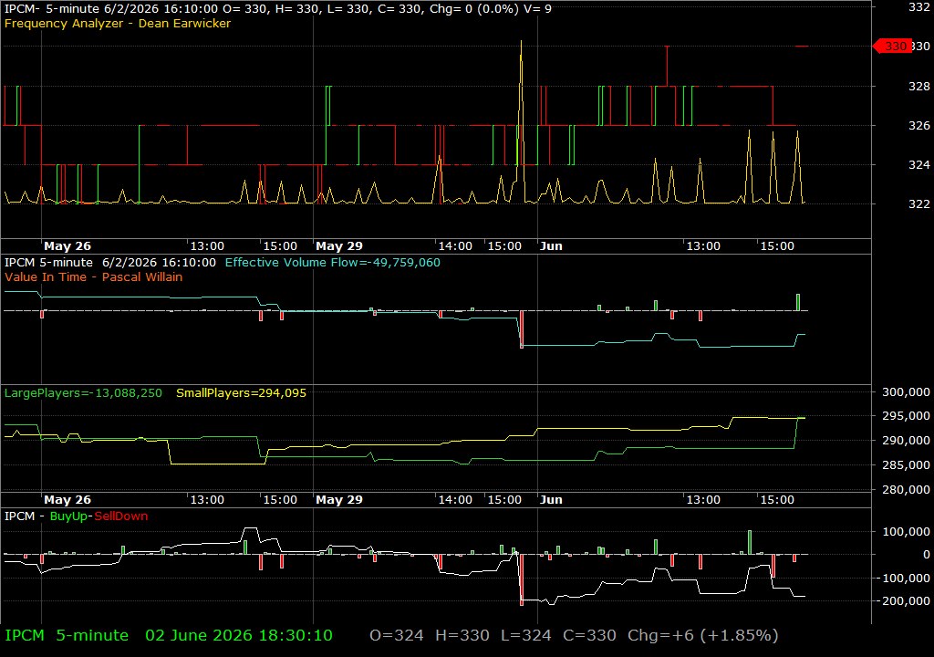Click the Chg=+6 (+1.85%) status value
Image resolution: width=934 pixels, height=657 pixels.
coord(703,635)
